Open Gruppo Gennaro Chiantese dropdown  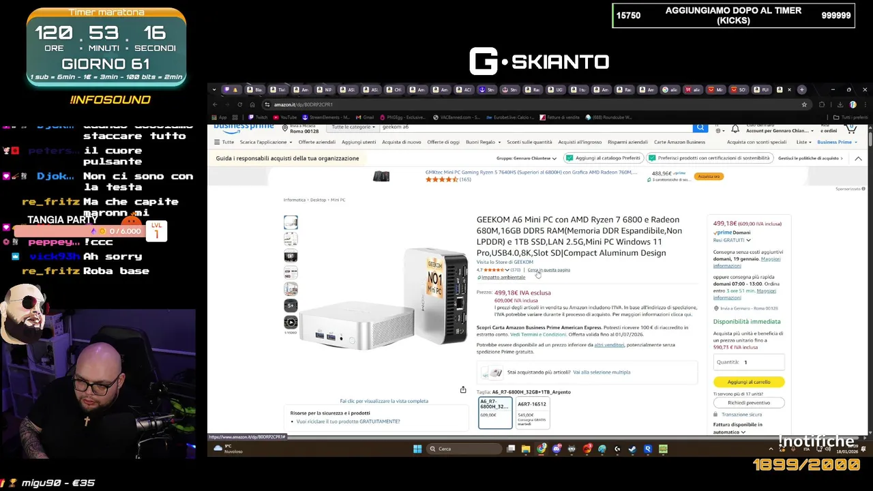pyautogui.click(x=526, y=158)
